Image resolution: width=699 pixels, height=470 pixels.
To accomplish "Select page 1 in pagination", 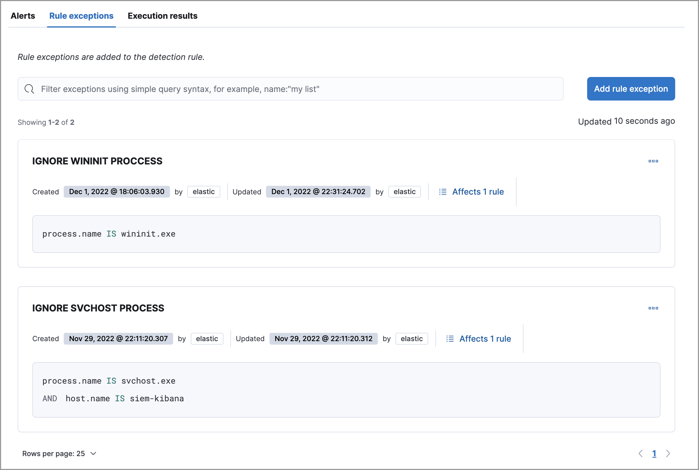I will [654, 453].
